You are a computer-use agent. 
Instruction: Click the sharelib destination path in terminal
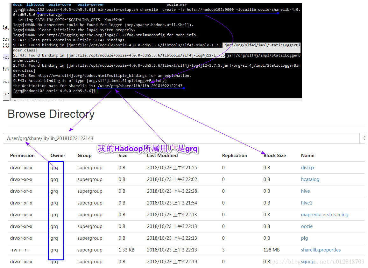pos(140,86)
